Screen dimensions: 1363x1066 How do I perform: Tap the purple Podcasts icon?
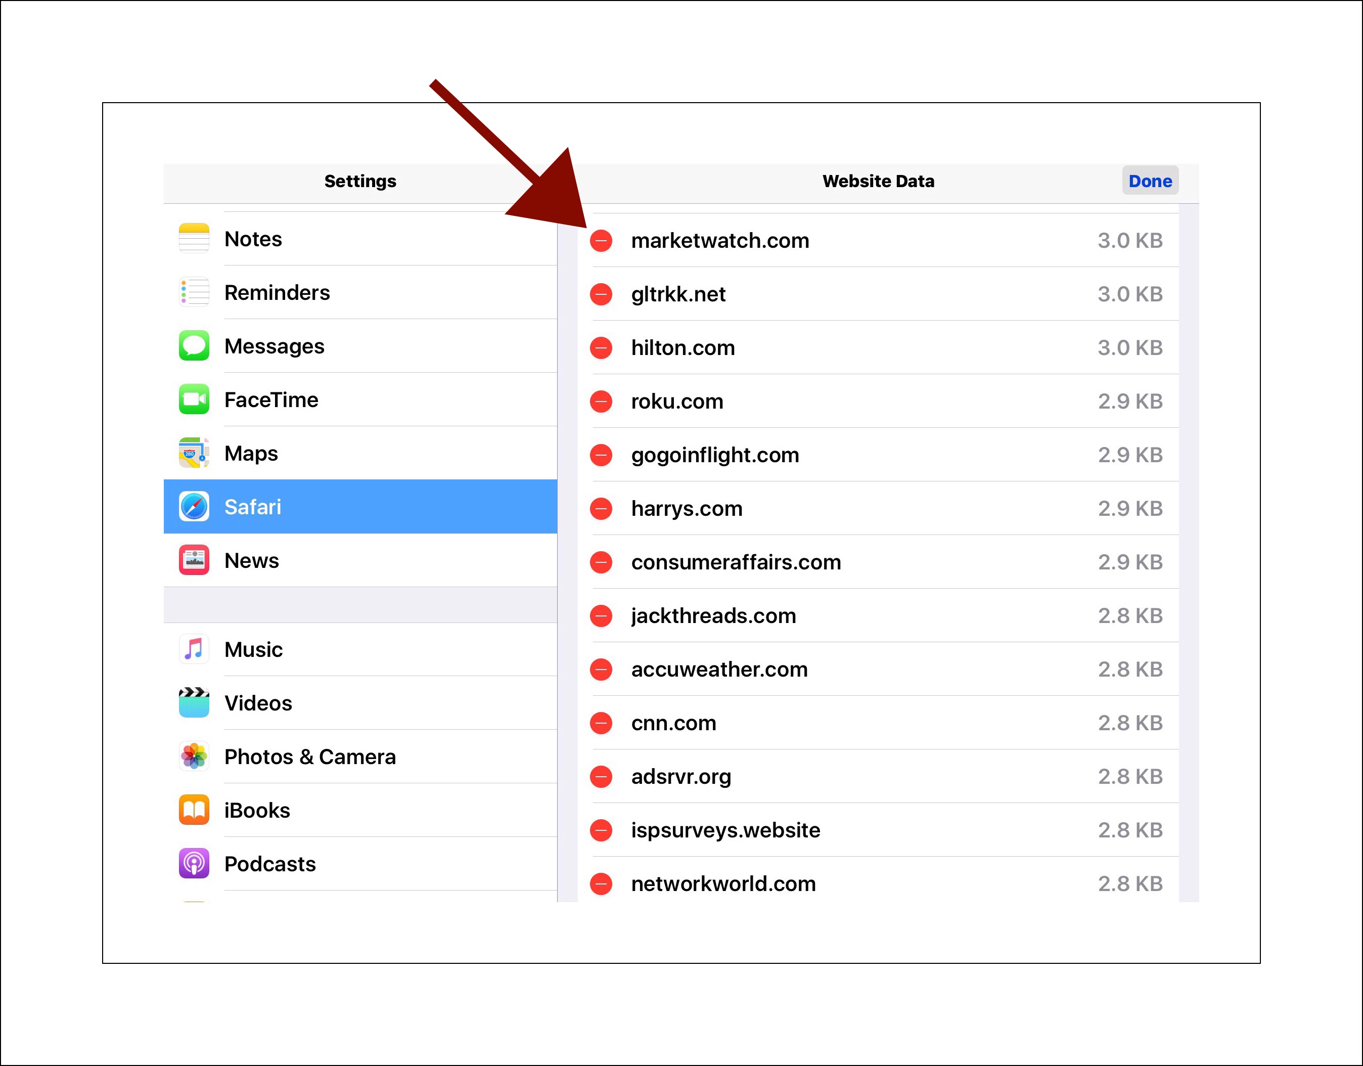click(x=194, y=864)
